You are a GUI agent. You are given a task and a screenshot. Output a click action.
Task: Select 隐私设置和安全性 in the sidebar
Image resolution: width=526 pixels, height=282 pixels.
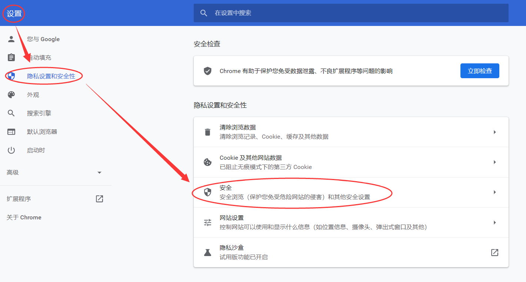tap(51, 76)
